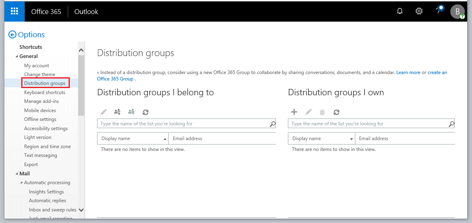Screen dimensions: 472x223
Task: Open the notifications bell
Action: click(399, 11)
